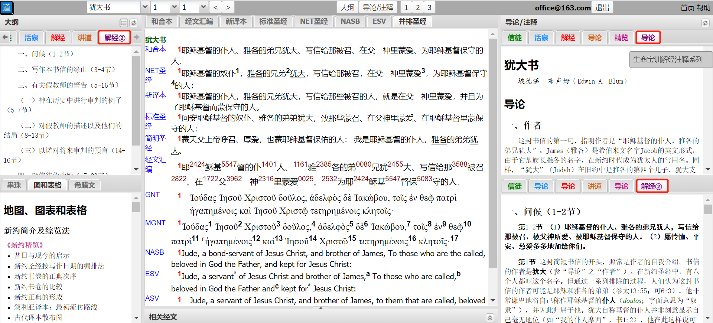Viewport: 713px width, 323px height.
Task: Open the chapter number dropdown
Action: point(174,7)
